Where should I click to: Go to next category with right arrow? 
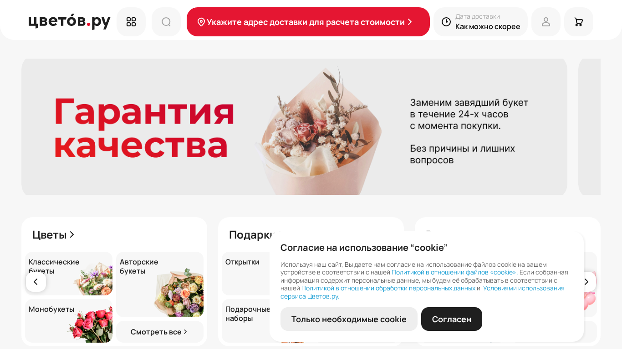(x=586, y=282)
